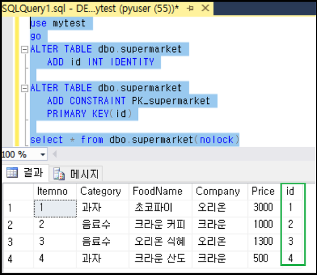The width and height of the screenshot is (317, 275).
Task: Switch to the 메시지 messages tab
Action: point(76,173)
